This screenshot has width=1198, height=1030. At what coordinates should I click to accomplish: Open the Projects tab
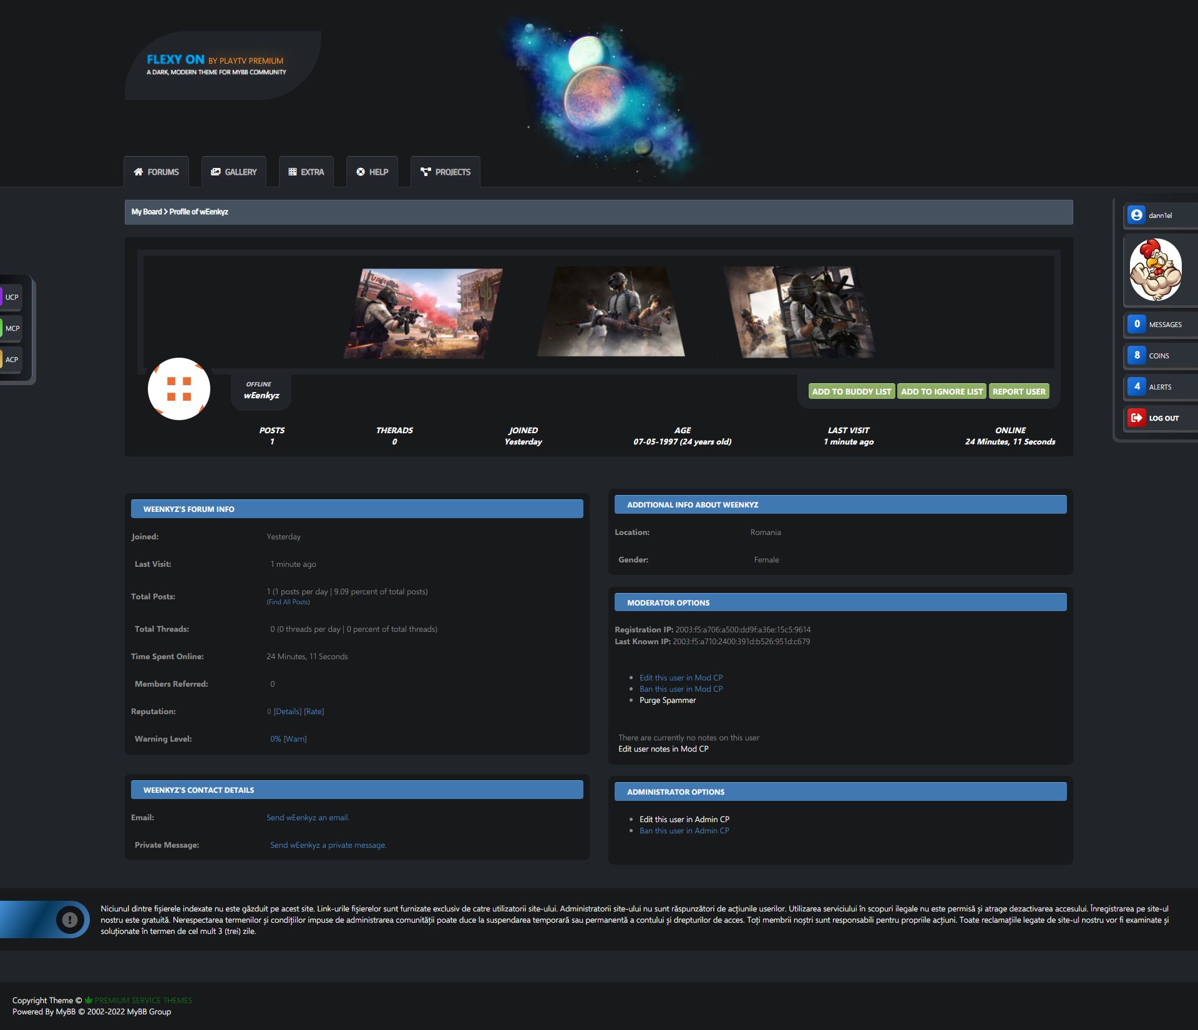[x=446, y=172]
